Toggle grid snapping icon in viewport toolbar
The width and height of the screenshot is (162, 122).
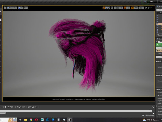click(118, 8)
